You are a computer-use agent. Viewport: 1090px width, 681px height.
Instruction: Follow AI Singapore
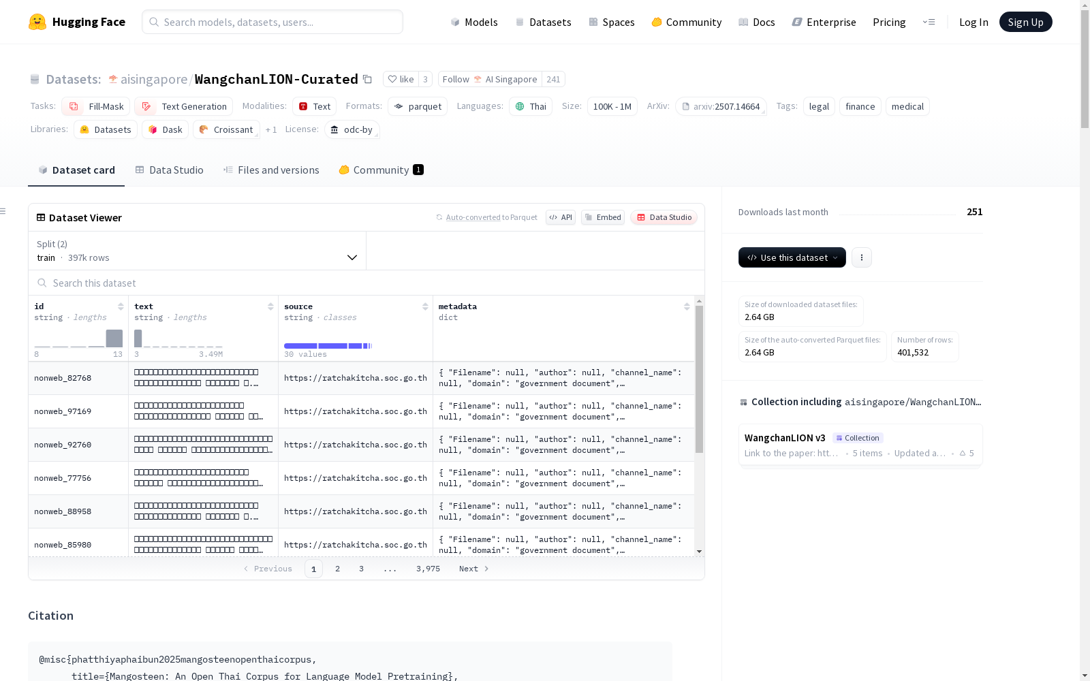[490, 79]
